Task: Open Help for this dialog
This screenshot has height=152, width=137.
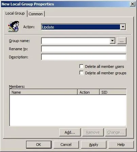Action: pos(121,145)
